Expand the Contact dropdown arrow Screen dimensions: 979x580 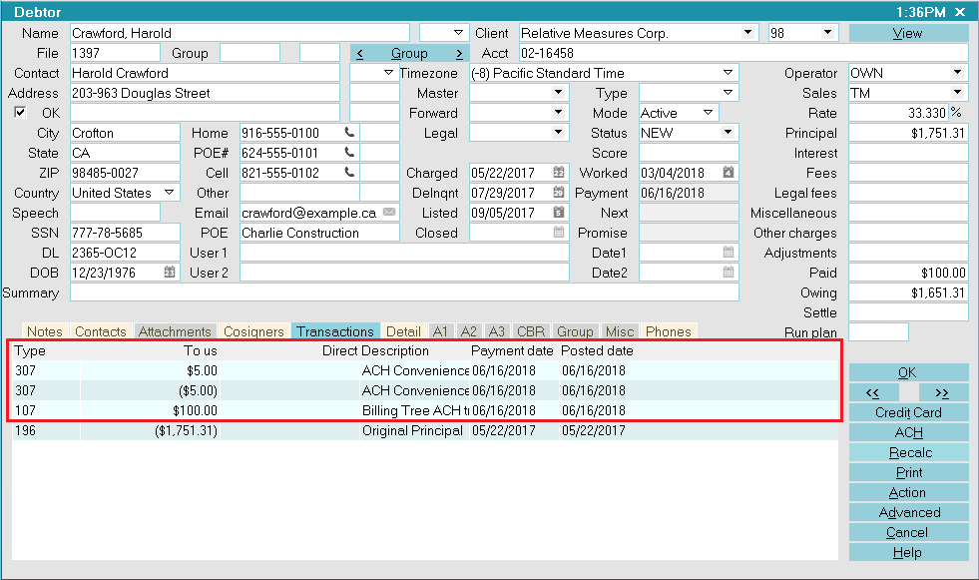[x=388, y=73]
